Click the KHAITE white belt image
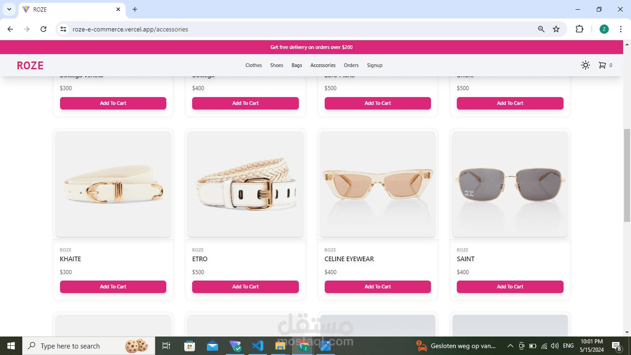The image size is (631, 355). click(x=113, y=184)
